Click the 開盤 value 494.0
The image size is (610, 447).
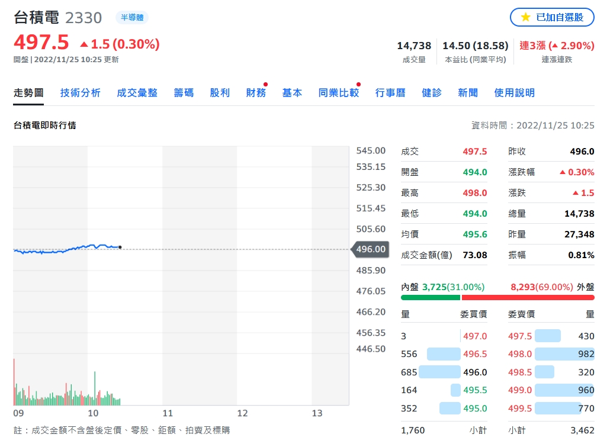474,172
